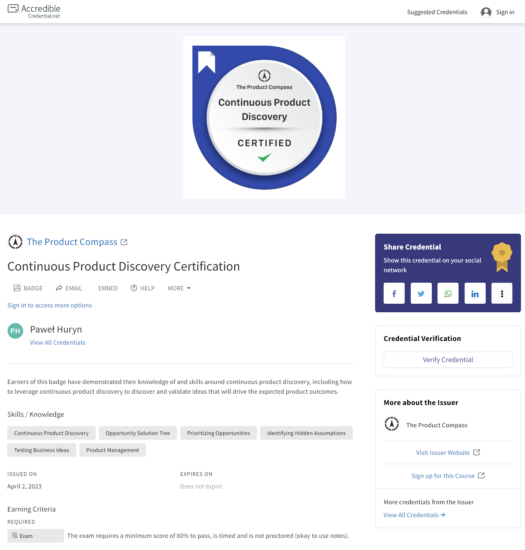525x550 pixels.
Task: Click the PH avatar for Paweł Huryn
Action: pyautogui.click(x=15, y=331)
